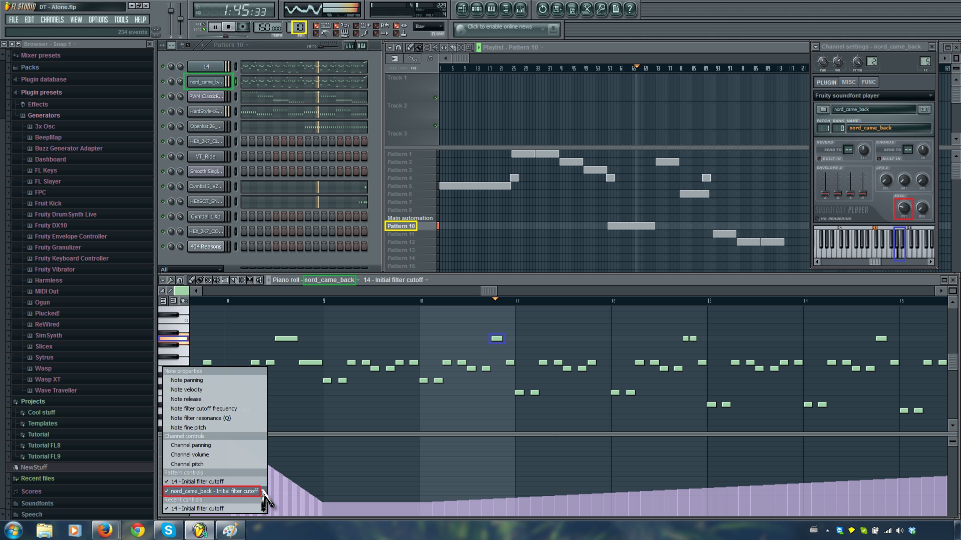
Task: Select Channel volume in context menu
Action: point(190,454)
